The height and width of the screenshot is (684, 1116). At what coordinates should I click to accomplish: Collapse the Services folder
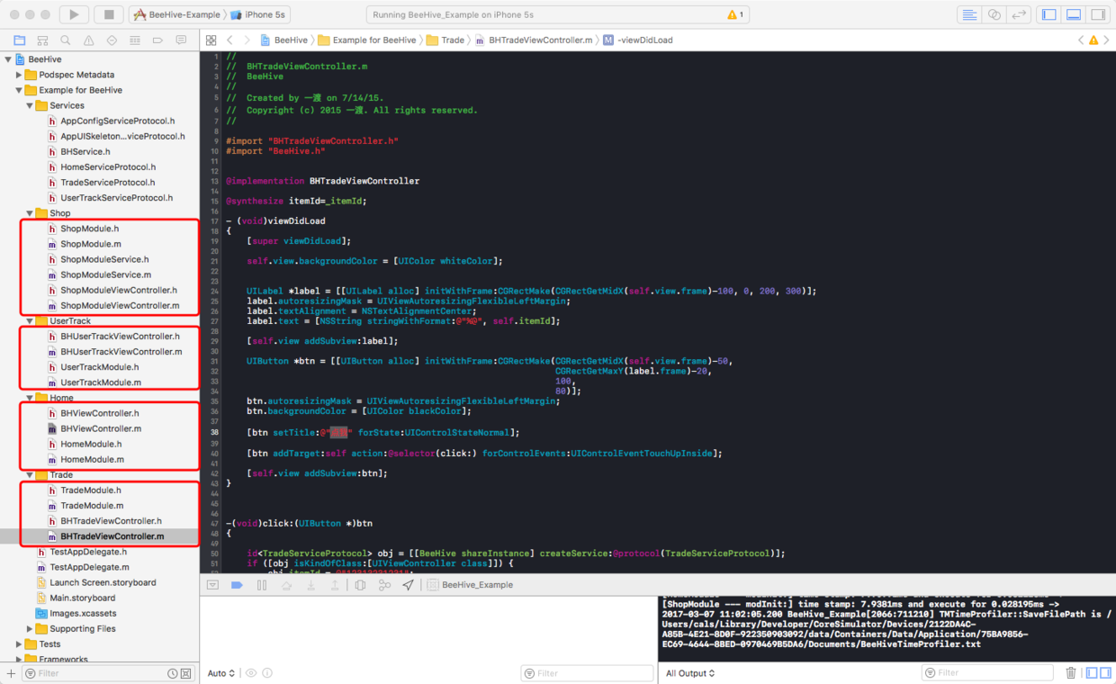(30, 105)
